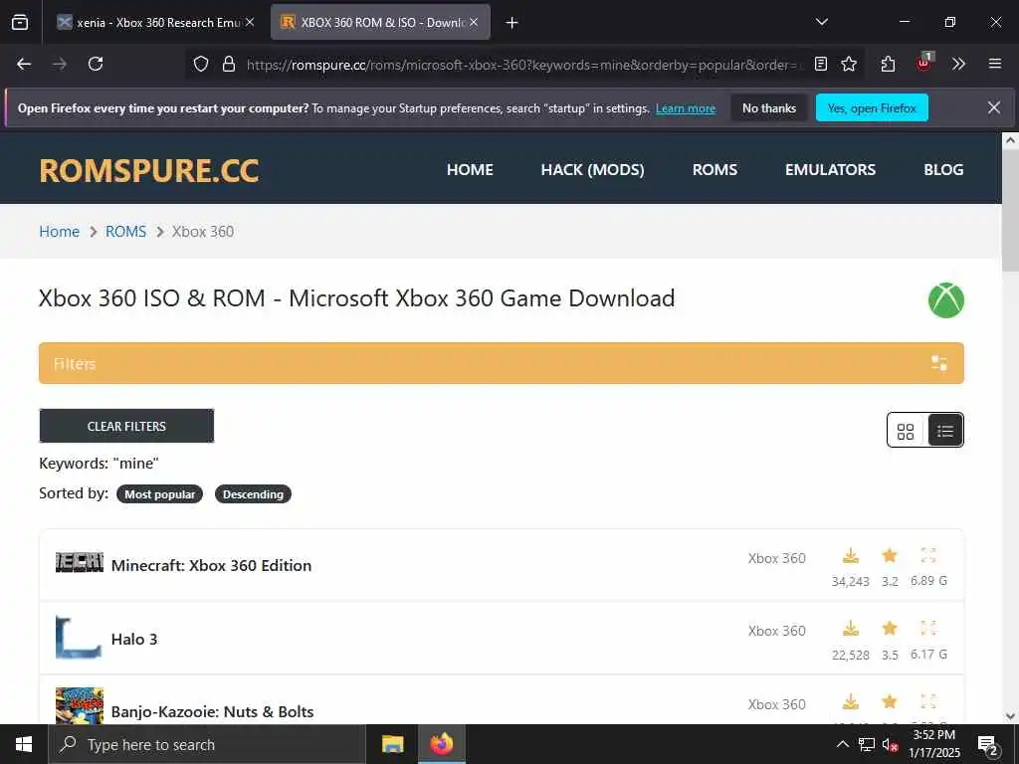Click the star rating icon in Halo 3 row
The image size is (1019, 764).
coord(890,629)
